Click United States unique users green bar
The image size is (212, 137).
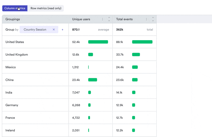tap(98, 42)
